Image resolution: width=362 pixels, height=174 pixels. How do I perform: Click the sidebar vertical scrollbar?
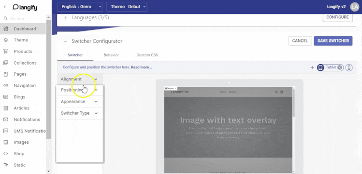click(48, 80)
